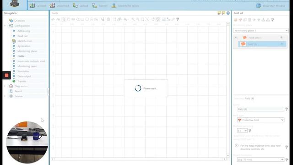The height and width of the screenshot is (165, 293).
Task: Click the lightbulb hint icon in Fields toolbar
Action: point(178,19)
